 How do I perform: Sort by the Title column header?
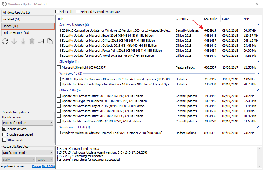(x=115, y=19)
